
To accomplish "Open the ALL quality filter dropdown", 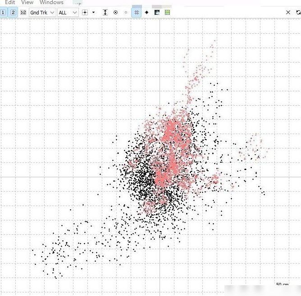I will point(68,13).
